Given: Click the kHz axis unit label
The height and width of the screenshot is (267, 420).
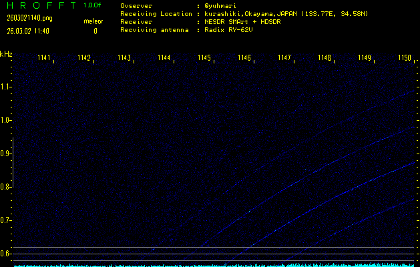Looking at the screenshot, I should pos(6,53).
